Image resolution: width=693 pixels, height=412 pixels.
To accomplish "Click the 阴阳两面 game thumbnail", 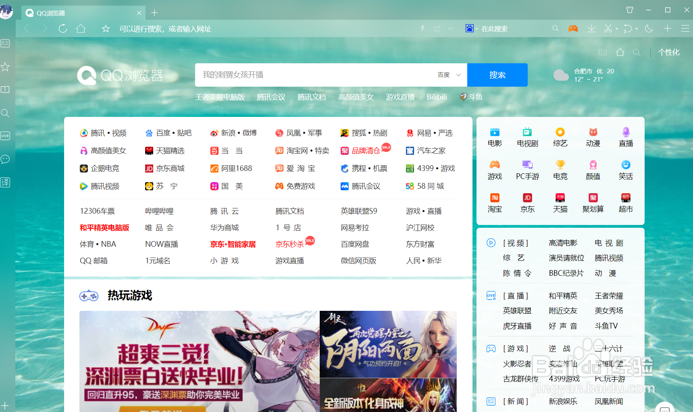I will click(388, 344).
